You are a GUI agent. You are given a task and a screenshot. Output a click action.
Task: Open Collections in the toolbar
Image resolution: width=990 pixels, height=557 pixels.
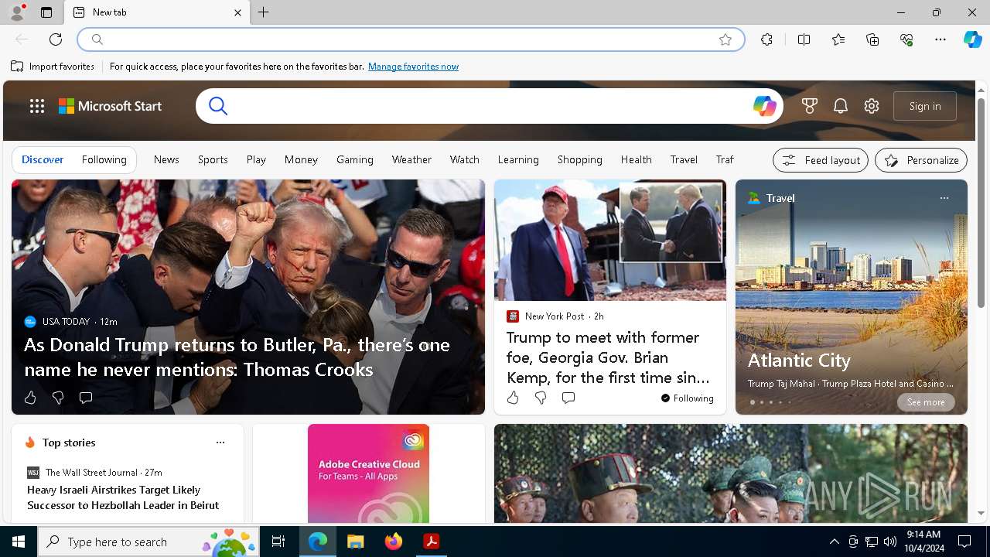[x=872, y=39]
